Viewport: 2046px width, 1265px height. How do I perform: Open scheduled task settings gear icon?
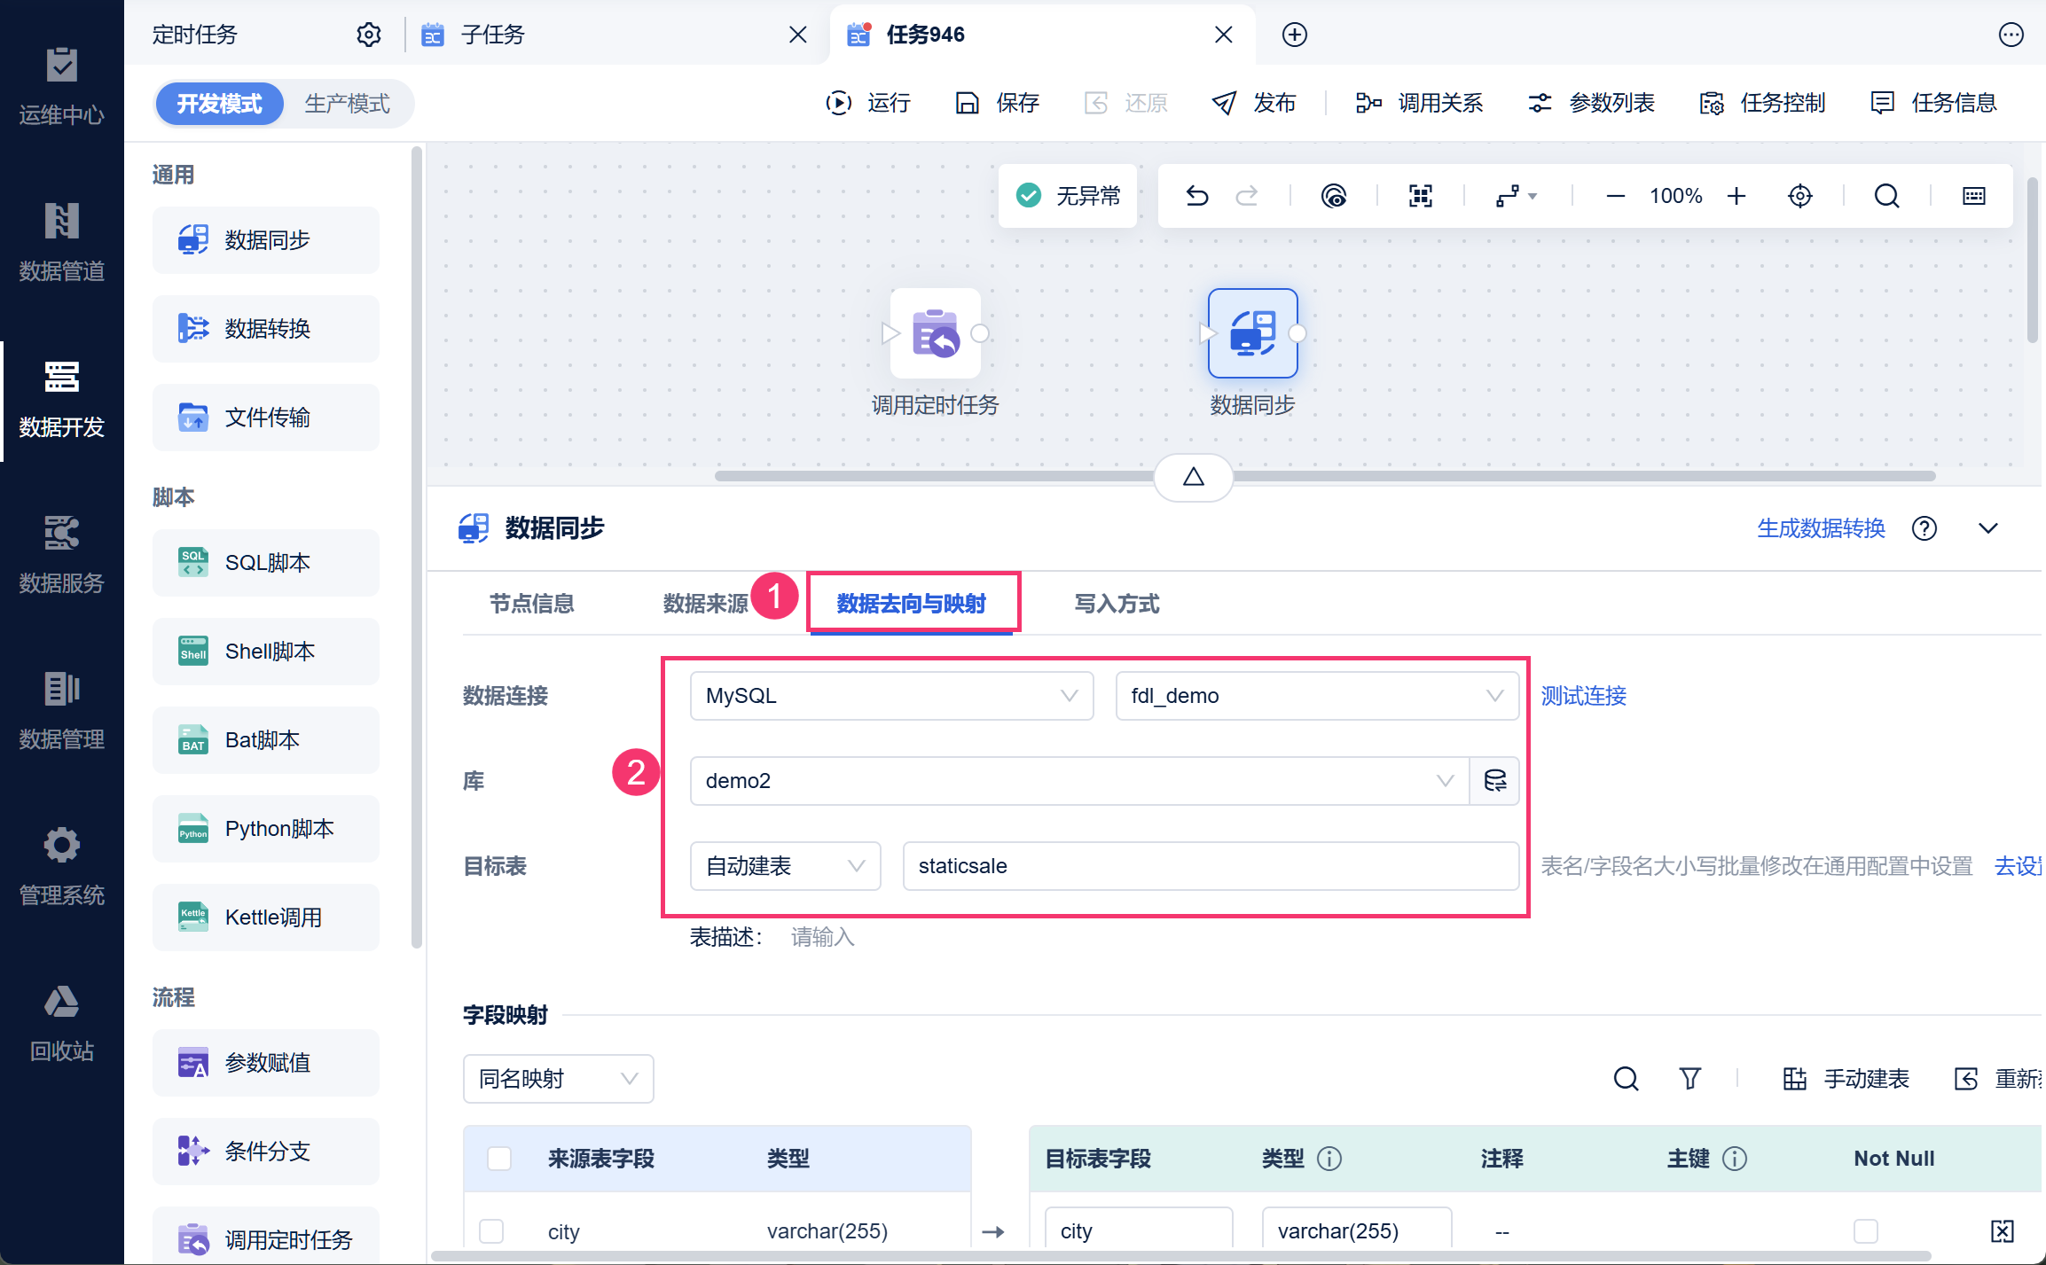(369, 35)
